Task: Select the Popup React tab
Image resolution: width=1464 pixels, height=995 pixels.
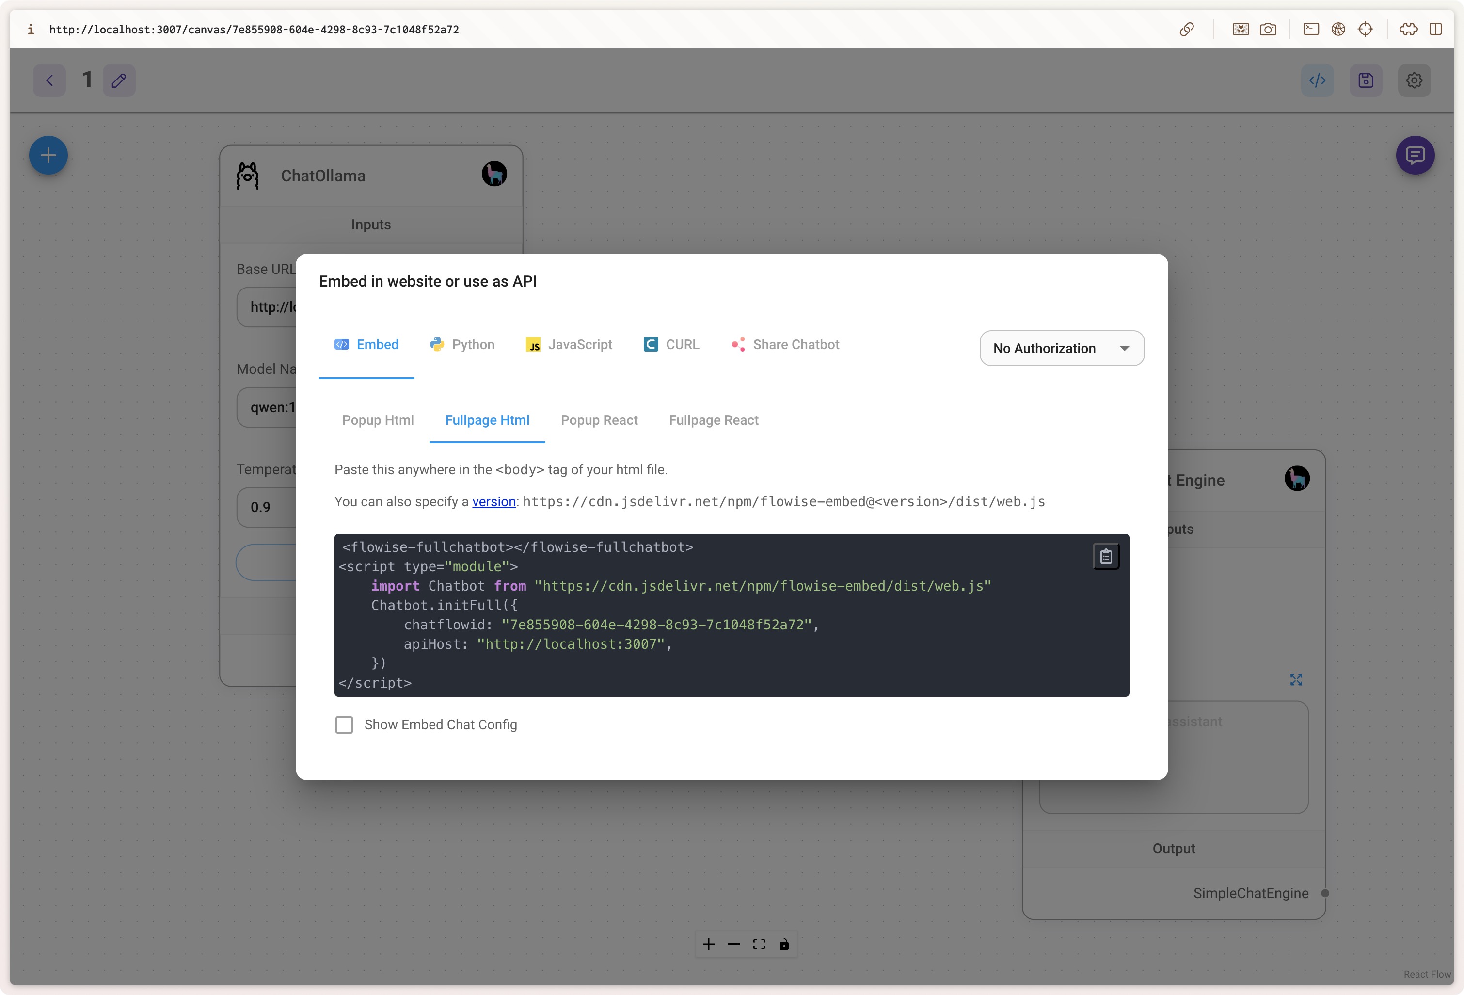Action: (x=599, y=420)
